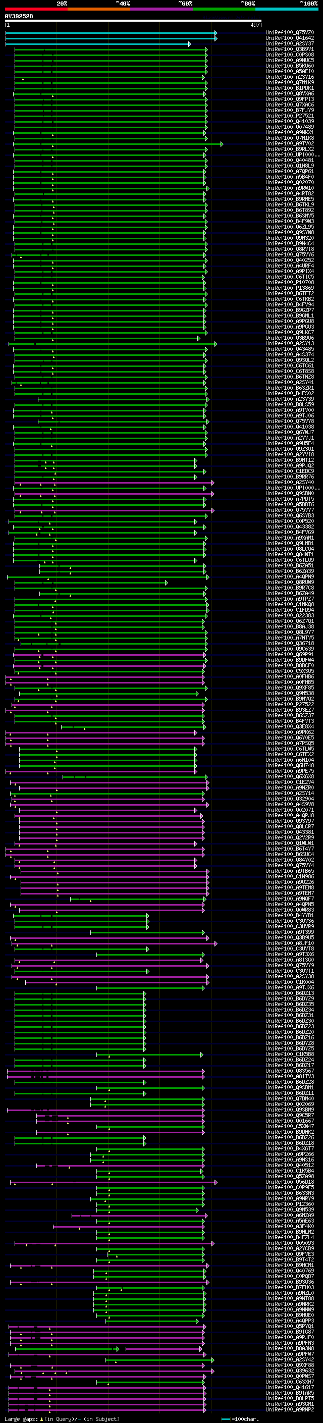The height and width of the screenshot is (1423, 323).
Task: Click the white query length bar
Action: tap(133, 20)
